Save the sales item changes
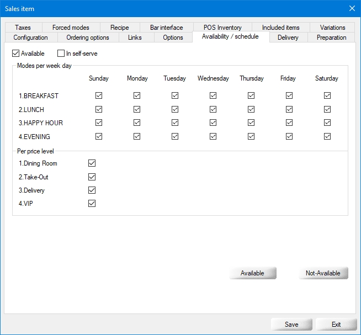Image resolution: width=361 pixels, height=335 pixels. tap(291, 325)
